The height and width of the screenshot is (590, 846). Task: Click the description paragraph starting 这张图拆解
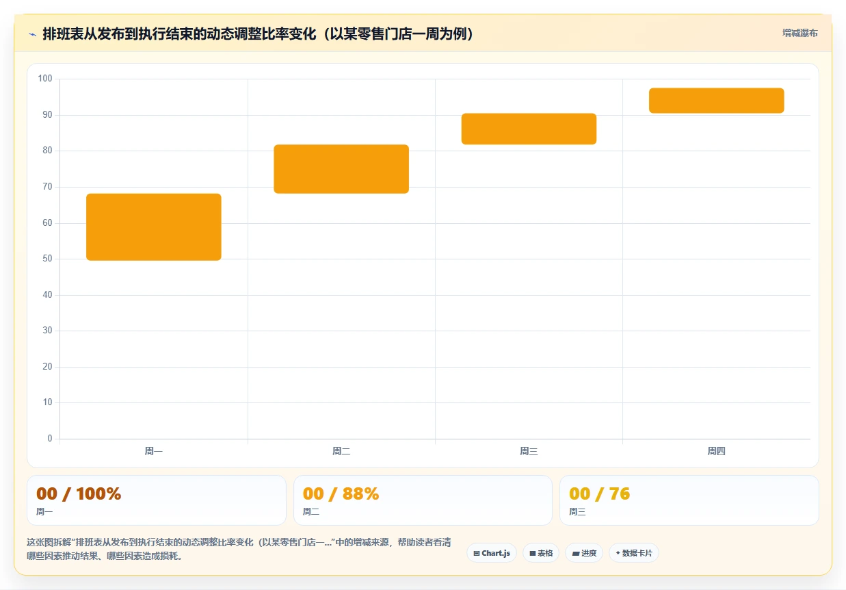(x=239, y=550)
